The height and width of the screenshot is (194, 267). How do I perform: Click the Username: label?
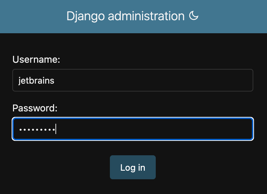tap(36, 60)
